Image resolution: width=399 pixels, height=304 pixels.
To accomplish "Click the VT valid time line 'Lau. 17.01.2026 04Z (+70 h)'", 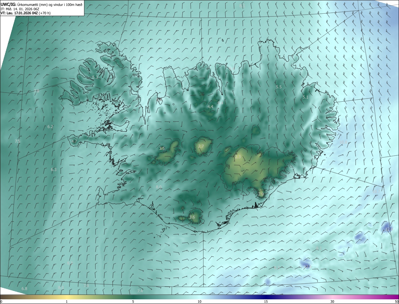I will coord(26,13).
